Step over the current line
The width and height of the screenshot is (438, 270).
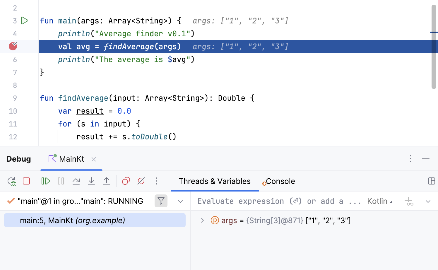tap(76, 181)
